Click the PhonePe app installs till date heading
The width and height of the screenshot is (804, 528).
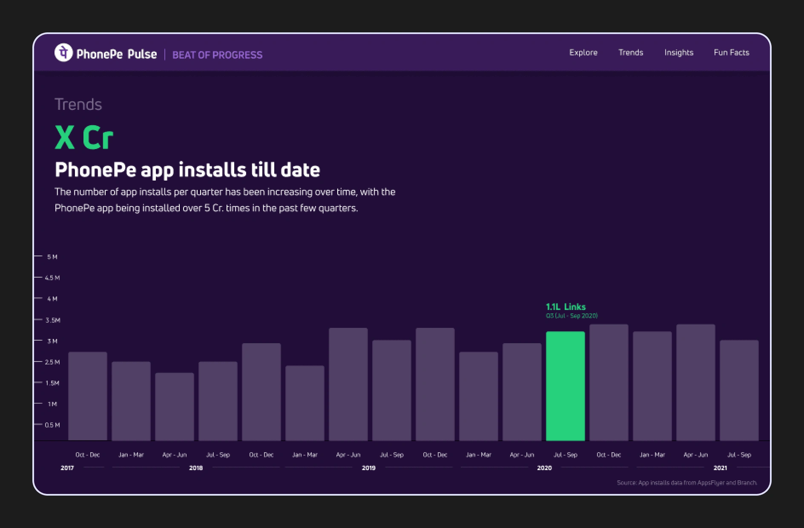point(187,169)
